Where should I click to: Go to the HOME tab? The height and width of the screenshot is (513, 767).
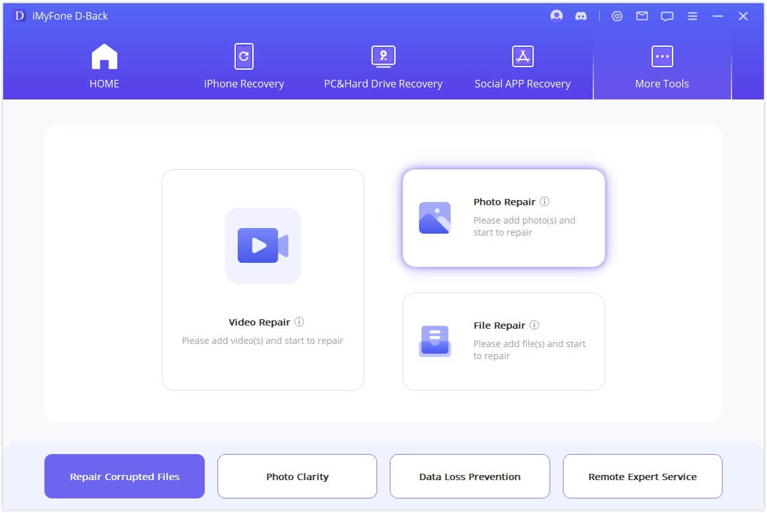click(105, 66)
